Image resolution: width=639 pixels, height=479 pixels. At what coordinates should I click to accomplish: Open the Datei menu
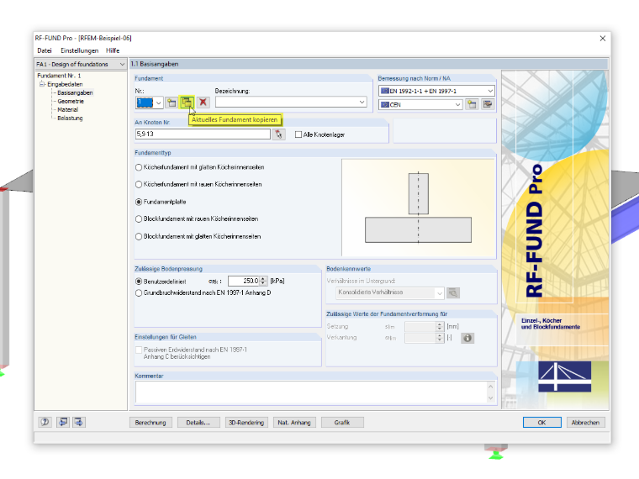[x=45, y=50]
